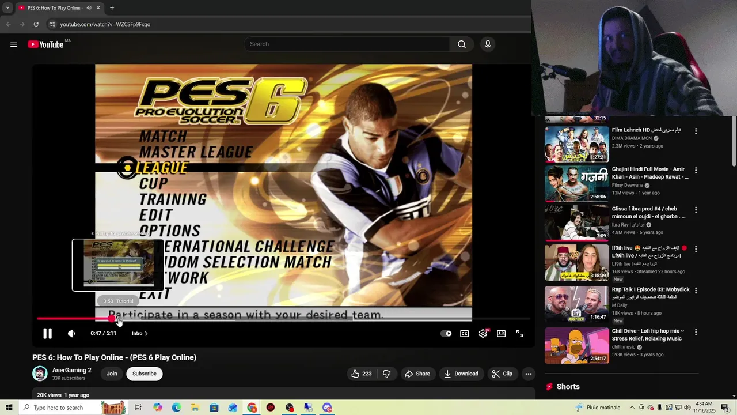Open Chill Drive Lofi hip hop video

[576, 346]
